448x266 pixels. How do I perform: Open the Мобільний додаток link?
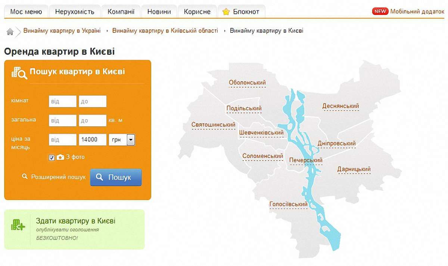pyautogui.click(x=417, y=11)
